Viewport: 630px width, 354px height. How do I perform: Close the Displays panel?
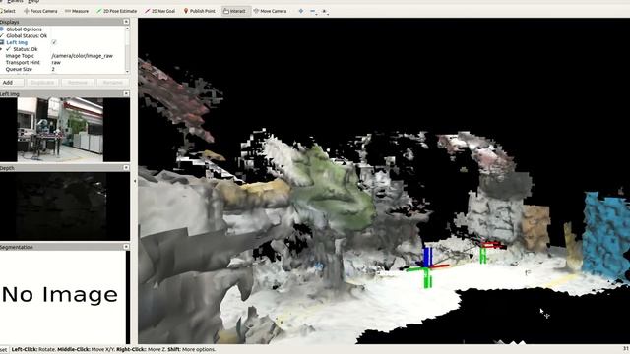tap(126, 22)
